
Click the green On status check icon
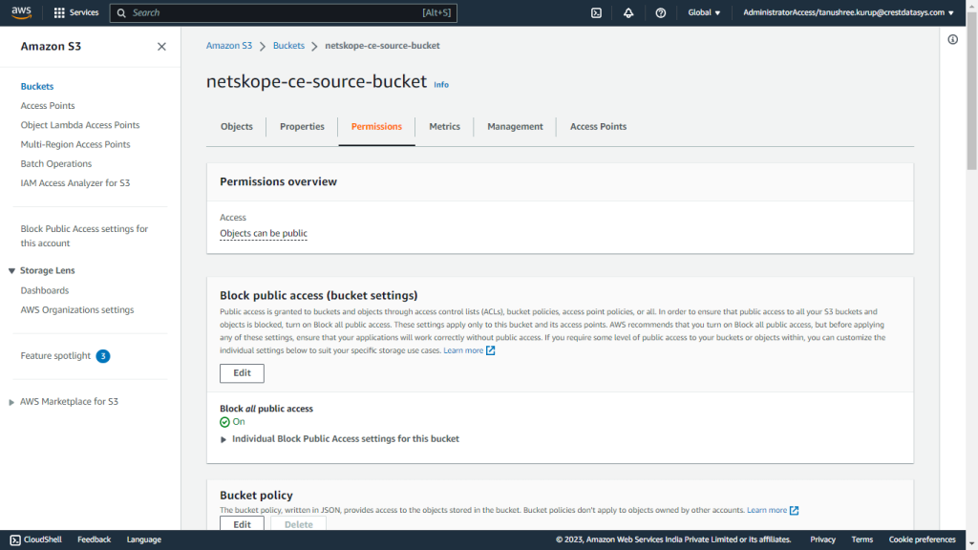[224, 422]
